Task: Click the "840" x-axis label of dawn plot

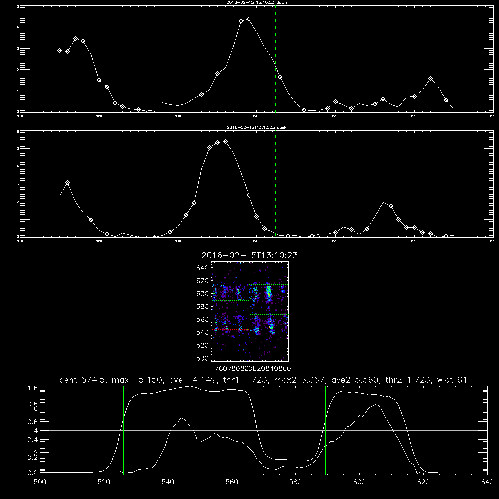Action: point(256,116)
